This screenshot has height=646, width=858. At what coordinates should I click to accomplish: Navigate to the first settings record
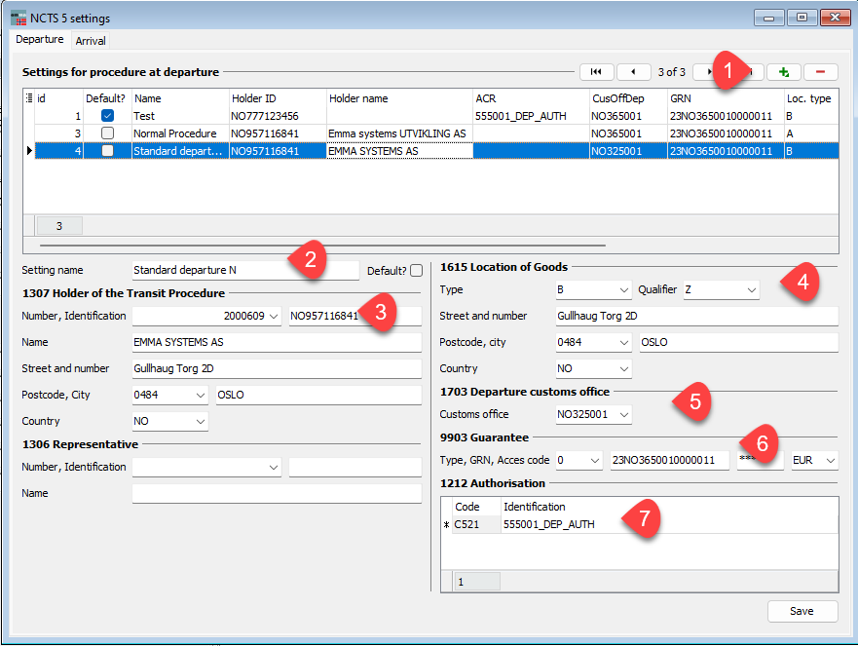[596, 71]
